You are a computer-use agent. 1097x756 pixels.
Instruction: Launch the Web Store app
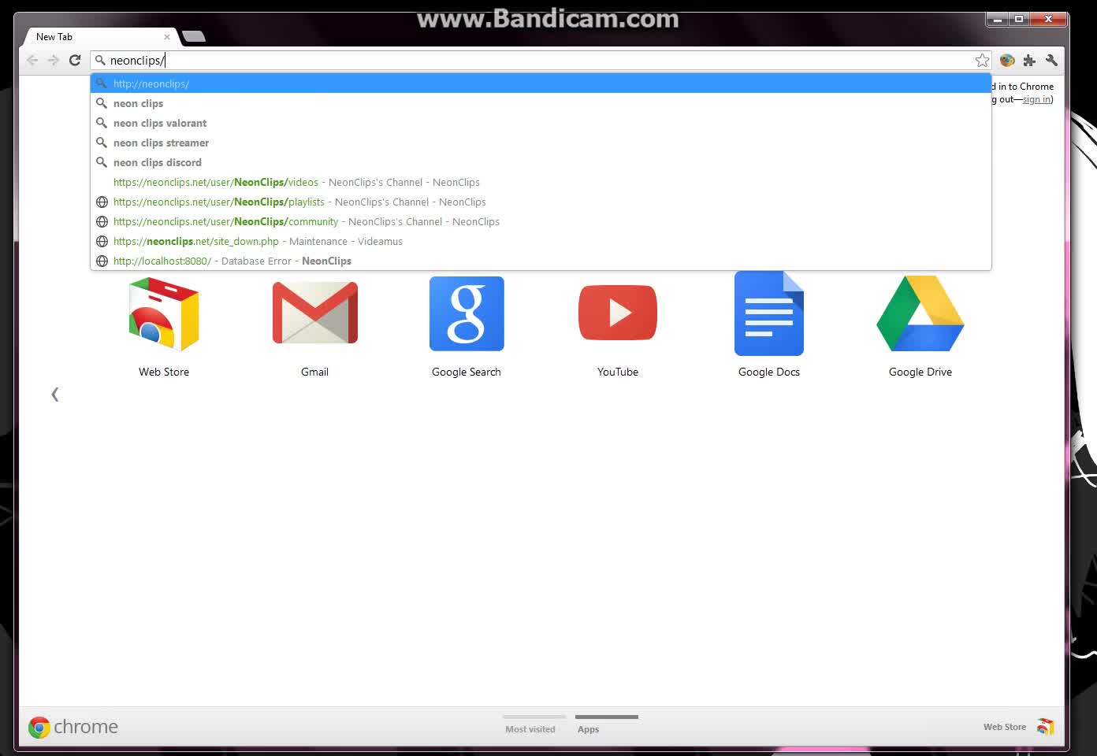164,325
